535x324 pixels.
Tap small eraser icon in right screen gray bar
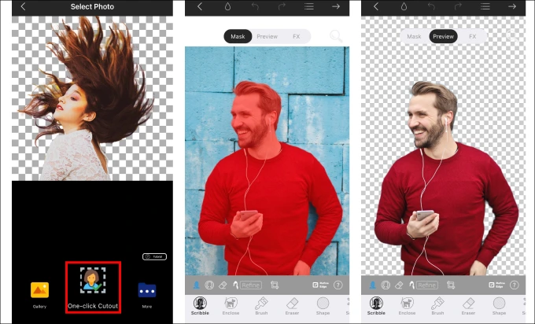coord(399,285)
